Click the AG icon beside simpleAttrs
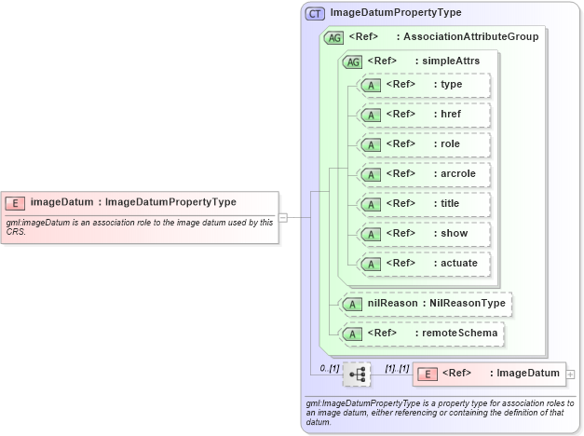This screenshot has width=584, height=436. [x=352, y=61]
